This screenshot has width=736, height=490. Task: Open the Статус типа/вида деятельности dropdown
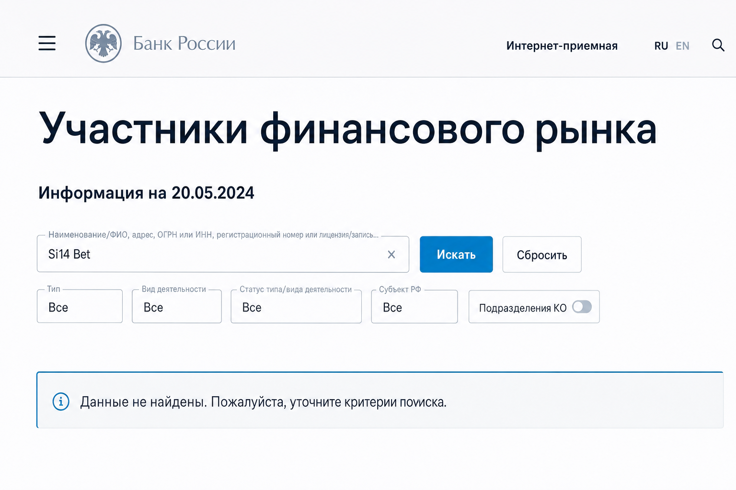tap(296, 306)
